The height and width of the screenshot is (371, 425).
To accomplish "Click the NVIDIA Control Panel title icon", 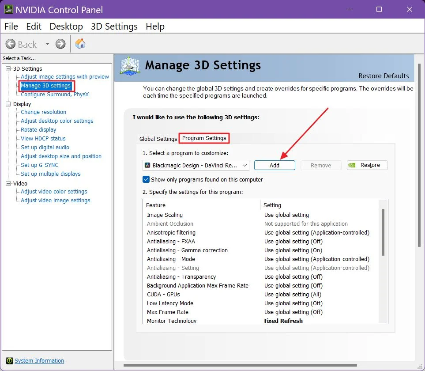I will pos(8,9).
